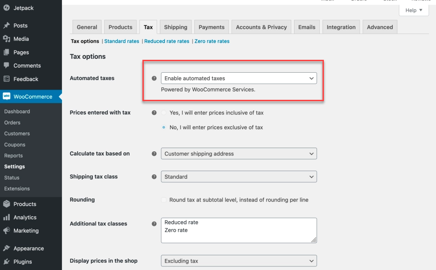This screenshot has height=270, width=436.
Task: Click the Media icon in the sidebar
Action: tap(6, 39)
